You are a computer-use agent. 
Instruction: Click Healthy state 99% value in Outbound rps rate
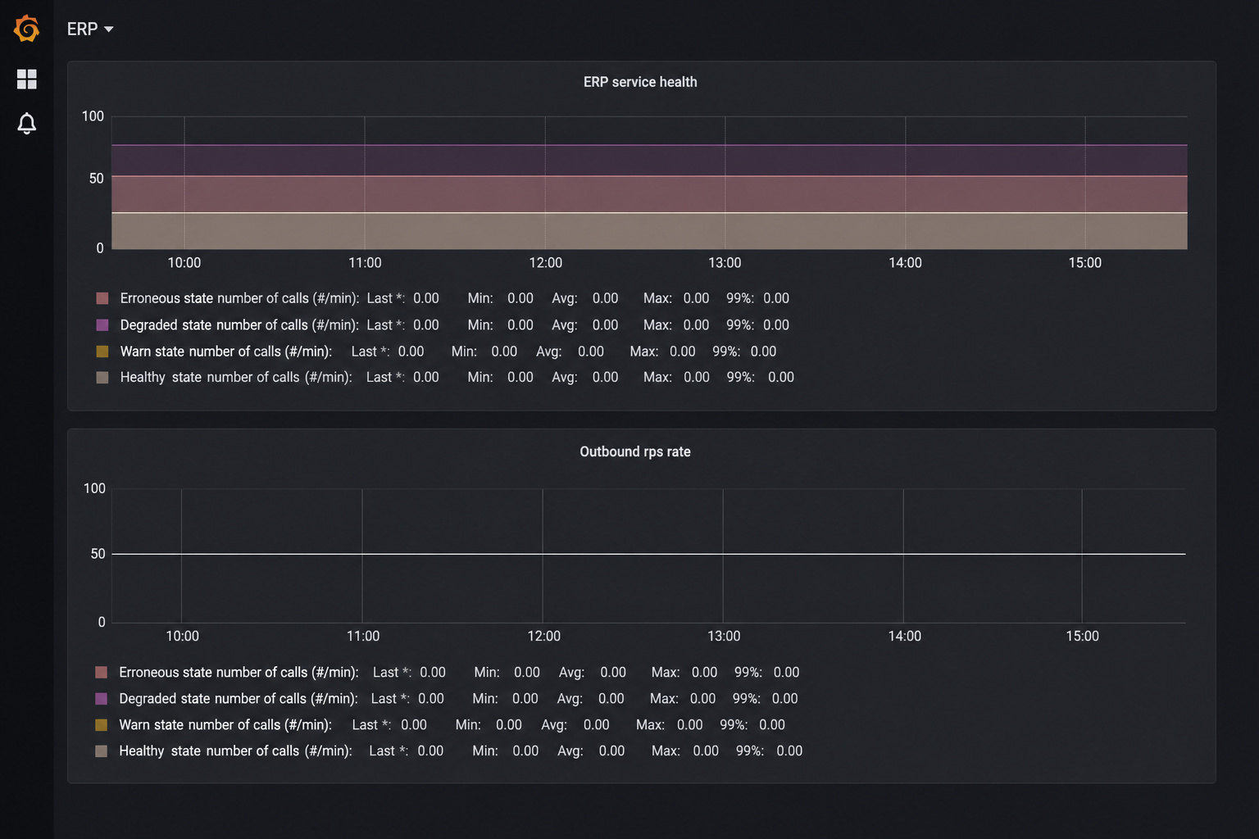(x=789, y=751)
